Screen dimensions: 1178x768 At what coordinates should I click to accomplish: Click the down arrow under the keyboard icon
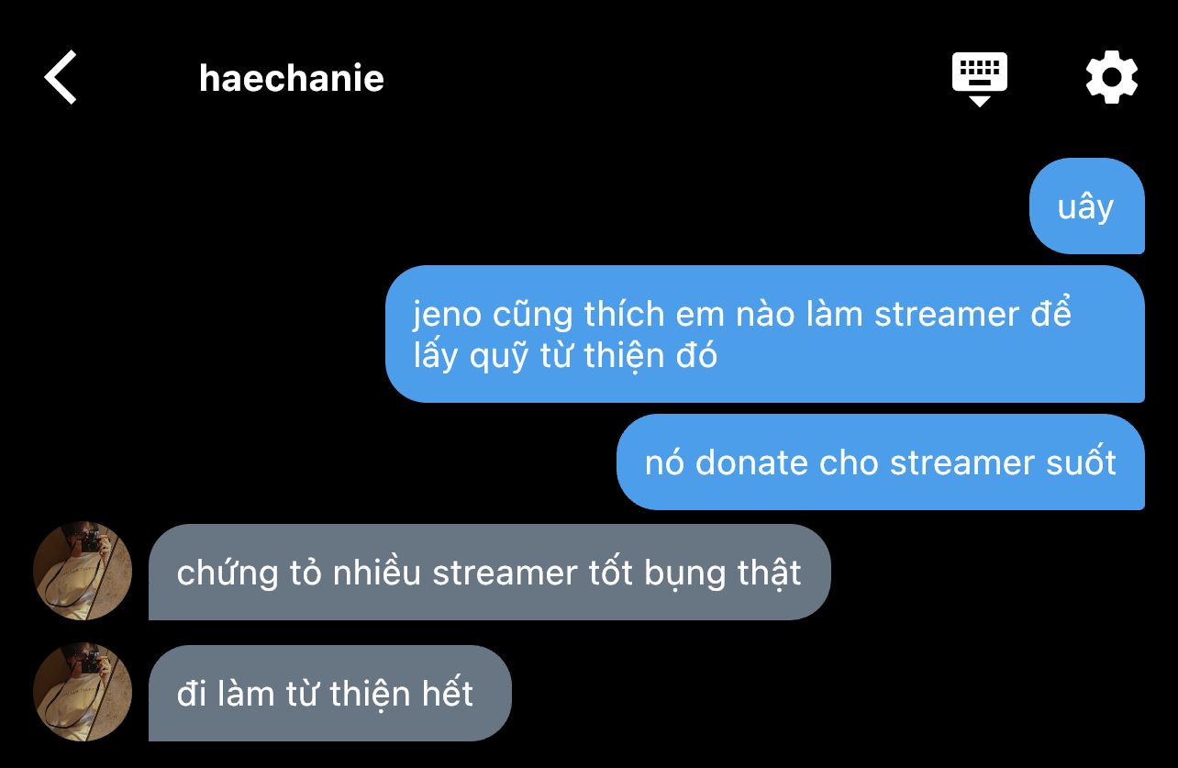(979, 100)
